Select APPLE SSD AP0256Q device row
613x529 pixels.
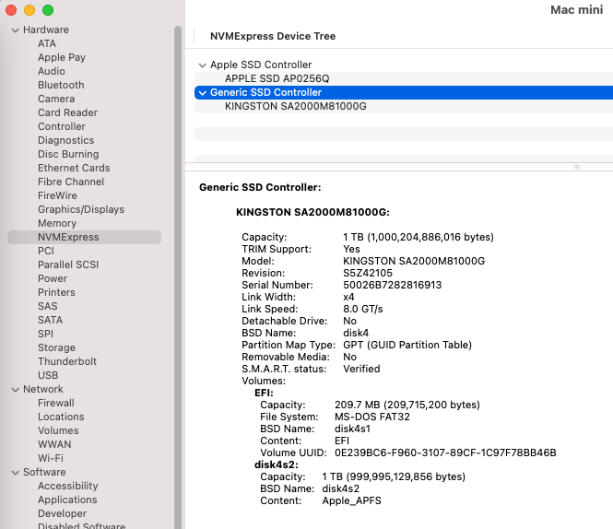click(404, 79)
